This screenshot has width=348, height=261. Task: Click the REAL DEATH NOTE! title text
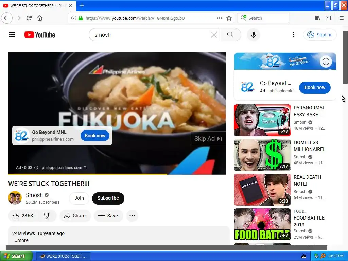pyautogui.click(x=307, y=180)
